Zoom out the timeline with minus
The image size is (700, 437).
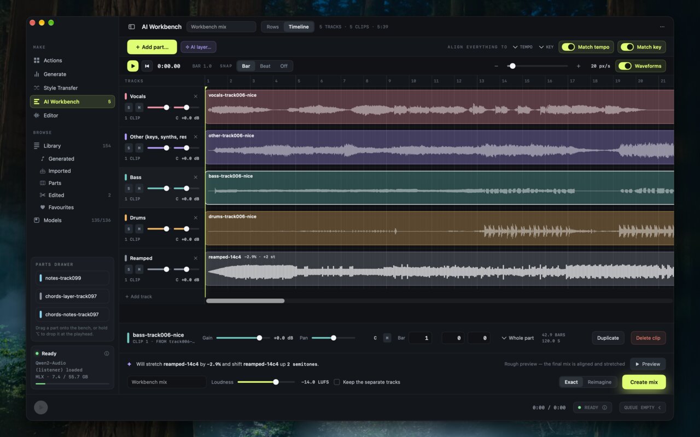[x=497, y=66]
